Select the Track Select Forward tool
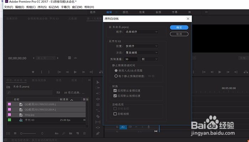 pos(98,88)
